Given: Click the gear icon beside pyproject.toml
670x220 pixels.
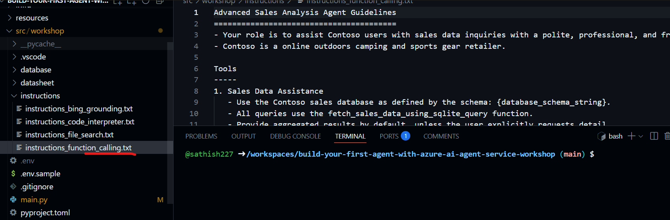Looking at the screenshot, I should tap(13, 213).
